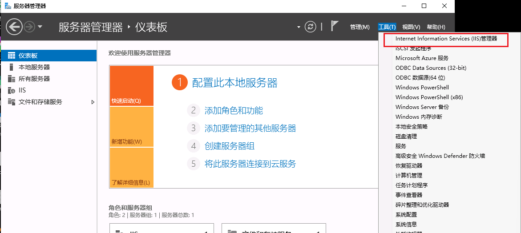Open 系统配置 menu entry
Screen dimensions: 521x233
pyautogui.click(x=406, y=214)
